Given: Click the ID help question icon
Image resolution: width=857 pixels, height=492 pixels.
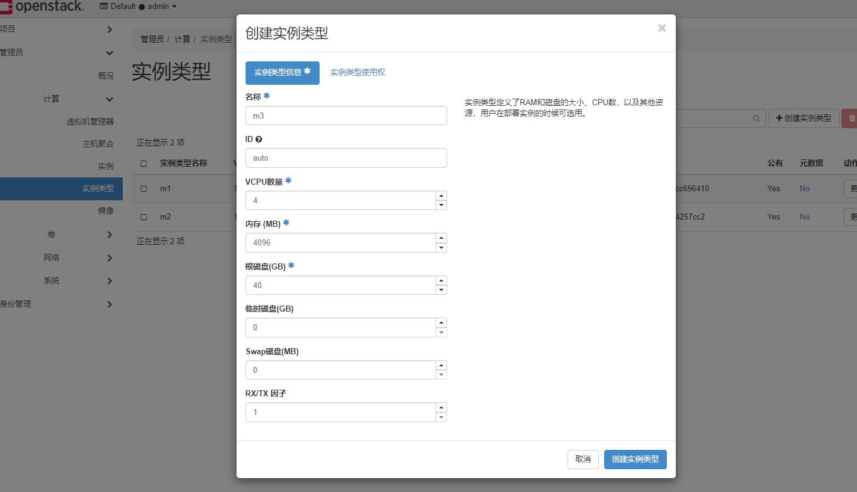Looking at the screenshot, I should [x=259, y=140].
